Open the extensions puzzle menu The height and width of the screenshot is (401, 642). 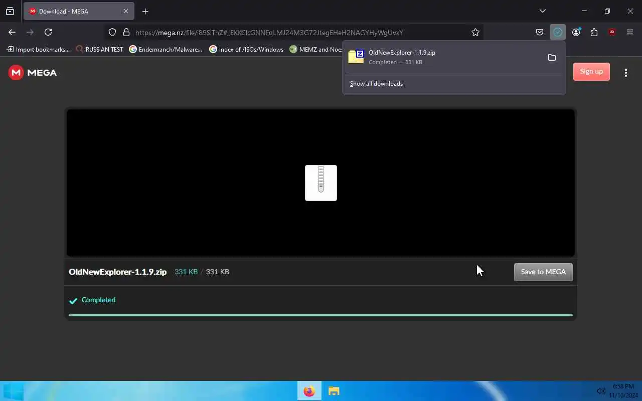click(x=594, y=32)
